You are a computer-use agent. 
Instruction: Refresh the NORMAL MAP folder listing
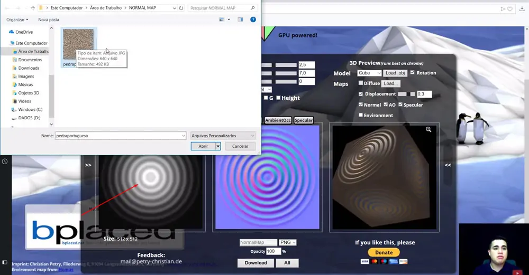pyautogui.click(x=181, y=8)
